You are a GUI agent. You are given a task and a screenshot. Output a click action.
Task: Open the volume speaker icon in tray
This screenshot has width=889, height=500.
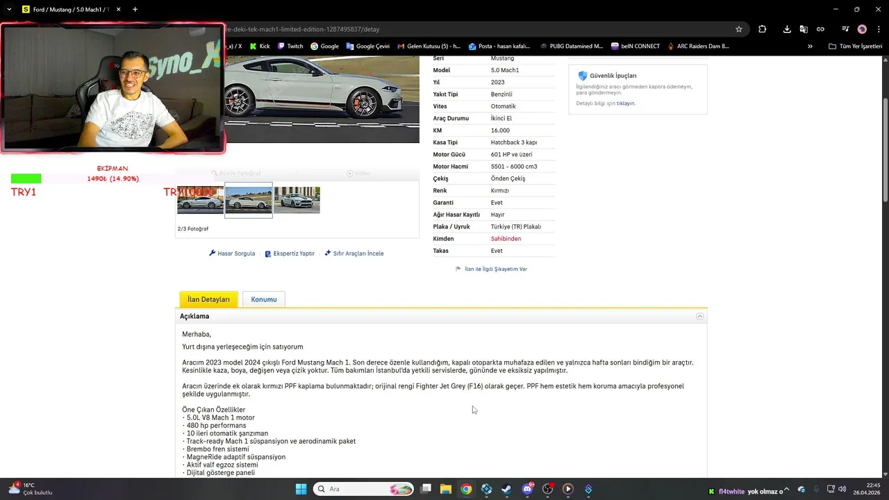[842, 489]
